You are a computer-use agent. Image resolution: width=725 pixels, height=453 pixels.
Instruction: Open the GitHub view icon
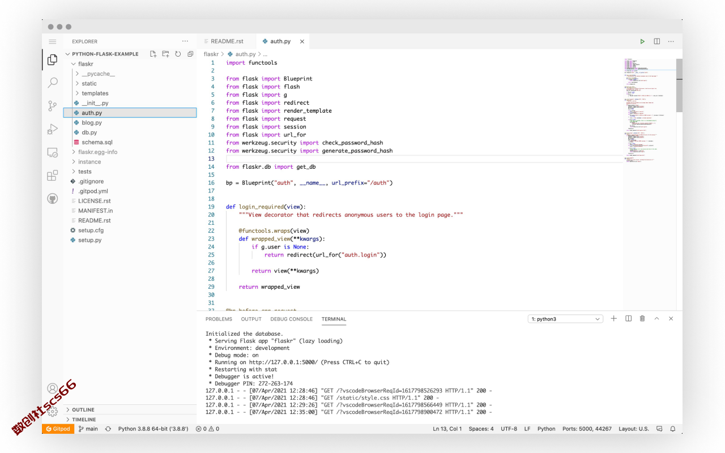[53, 199]
